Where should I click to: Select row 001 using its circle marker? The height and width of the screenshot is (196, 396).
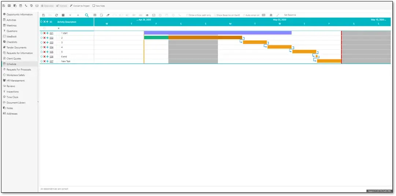(41, 33)
